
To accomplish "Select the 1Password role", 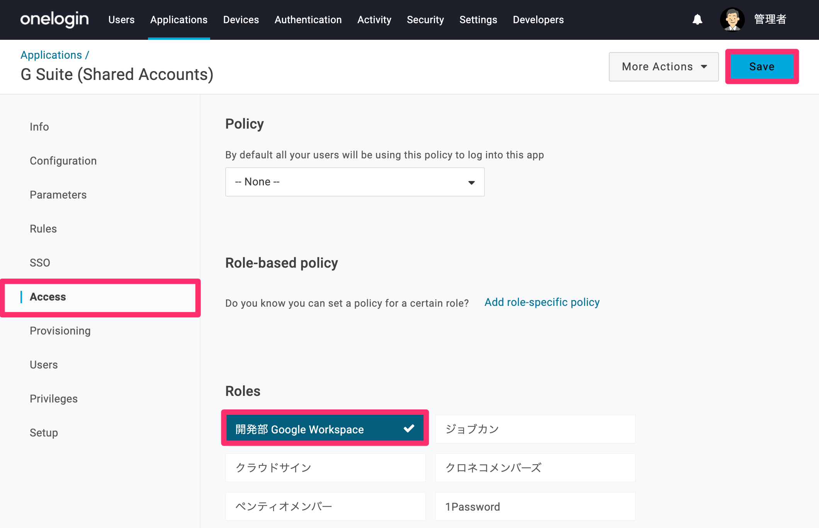I will (535, 506).
